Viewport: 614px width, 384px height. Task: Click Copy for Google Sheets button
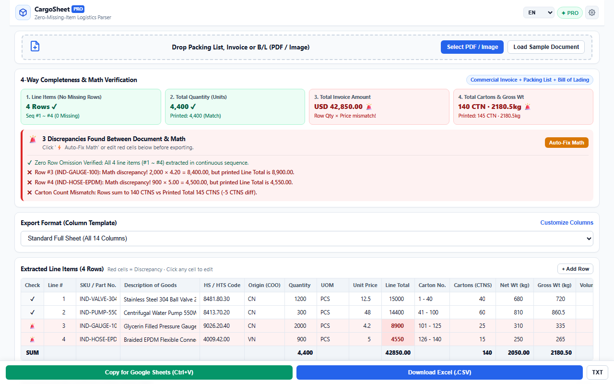tap(149, 372)
